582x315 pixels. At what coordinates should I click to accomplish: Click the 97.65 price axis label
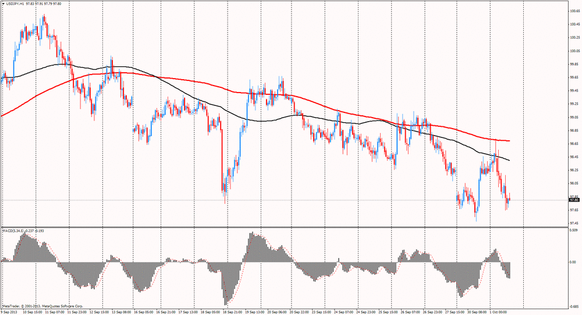click(574, 210)
